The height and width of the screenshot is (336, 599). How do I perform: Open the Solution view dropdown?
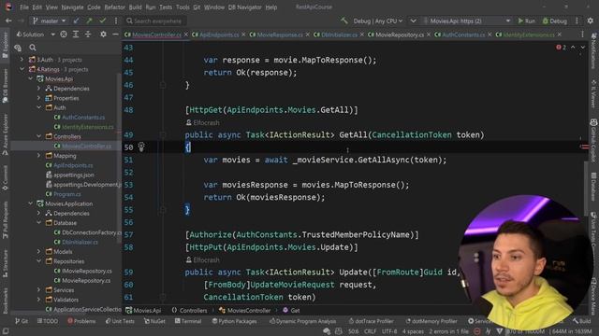[36, 35]
